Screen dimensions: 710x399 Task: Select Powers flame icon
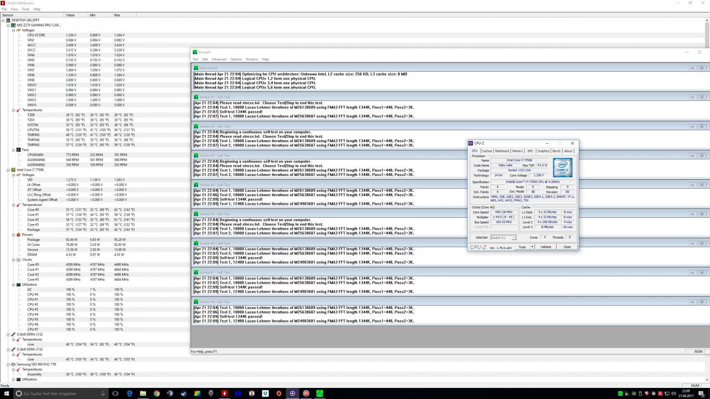19,235
